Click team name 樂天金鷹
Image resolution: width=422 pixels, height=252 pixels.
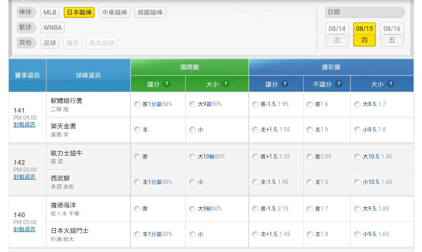pyautogui.click(x=64, y=126)
